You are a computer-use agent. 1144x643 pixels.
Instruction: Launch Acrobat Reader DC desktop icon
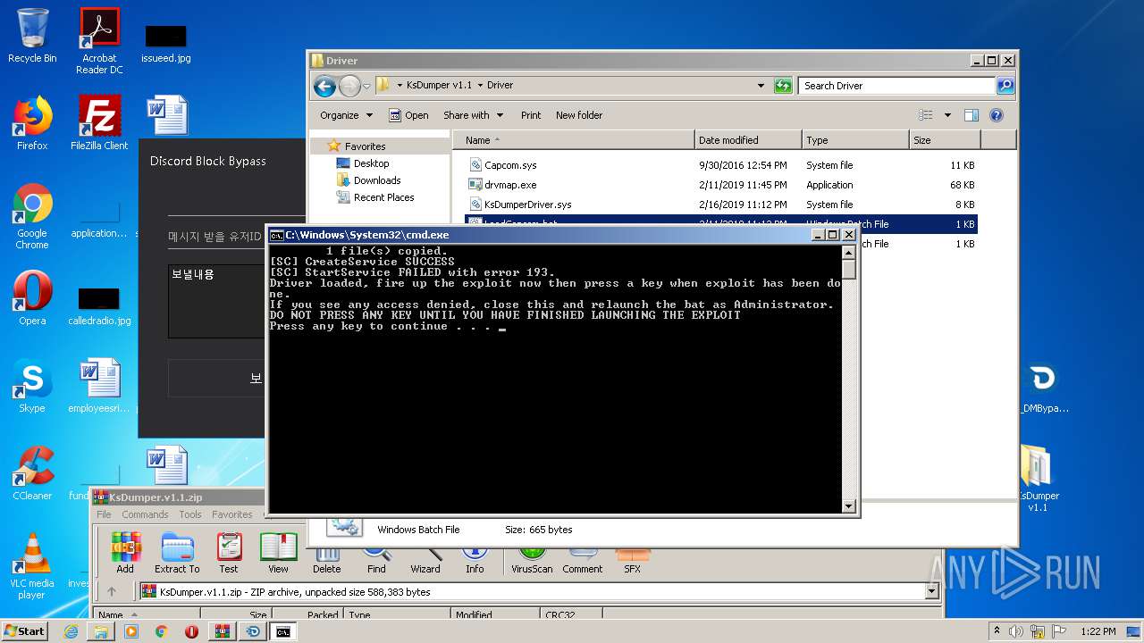99,41
